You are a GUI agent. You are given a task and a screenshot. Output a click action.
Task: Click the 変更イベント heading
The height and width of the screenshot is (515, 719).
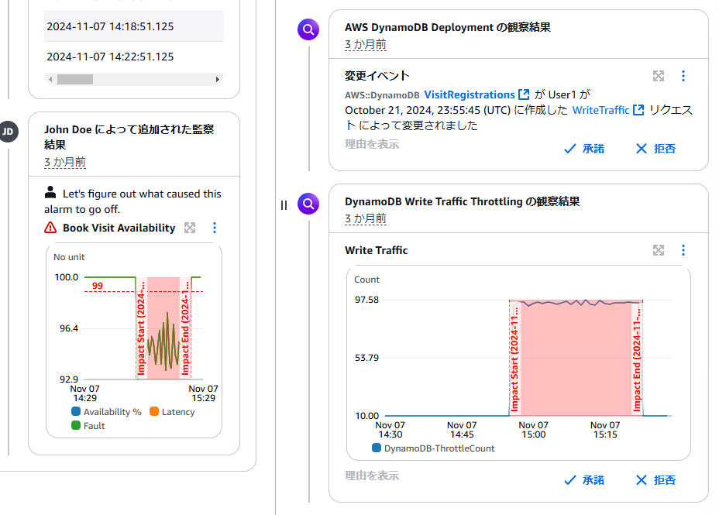[377, 76]
